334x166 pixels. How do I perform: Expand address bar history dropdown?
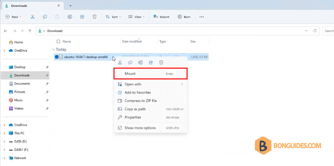point(306,31)
